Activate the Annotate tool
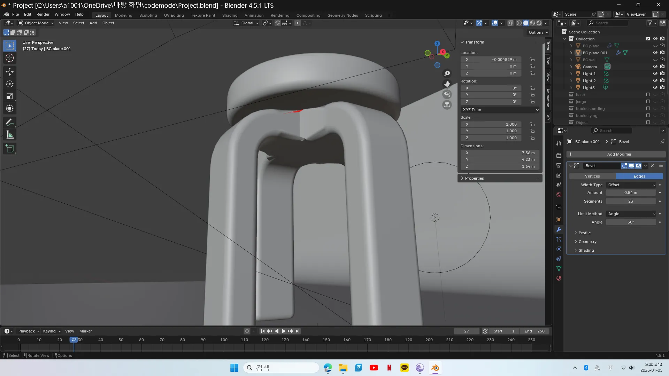The height and width of the screenshot is (376, 669). (x=10, y=122)
